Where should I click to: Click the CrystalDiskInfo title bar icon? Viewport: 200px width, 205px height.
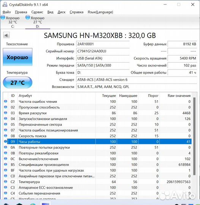click(x=5, y=5)
